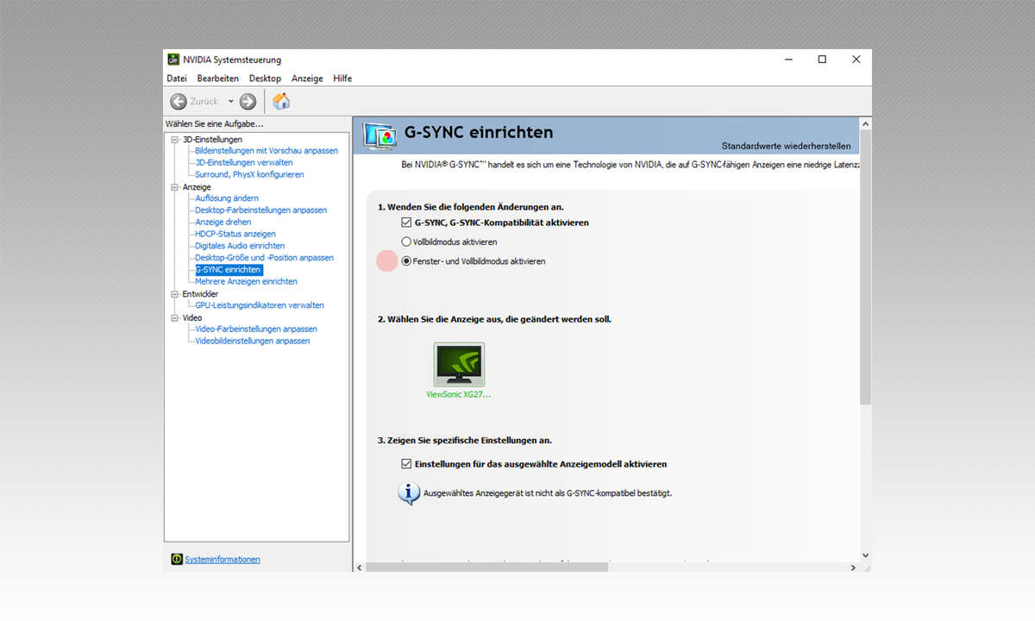Click the info icon beside G-SYNC compatibility notice
This screenshot has width=1035, height=621.
pyautogui.click(x=408, y=493)
